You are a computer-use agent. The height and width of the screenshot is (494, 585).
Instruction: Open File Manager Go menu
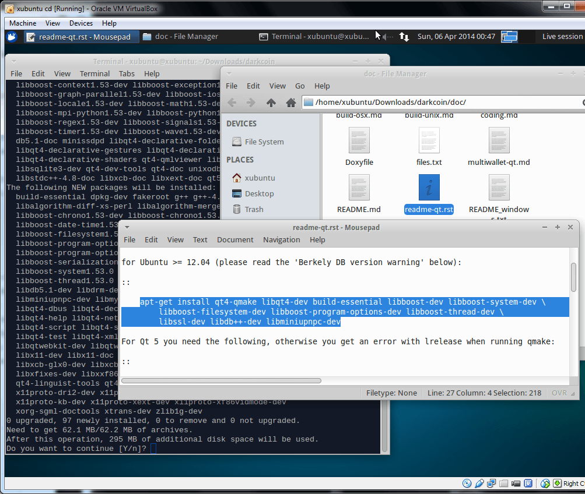click(300, 86)
